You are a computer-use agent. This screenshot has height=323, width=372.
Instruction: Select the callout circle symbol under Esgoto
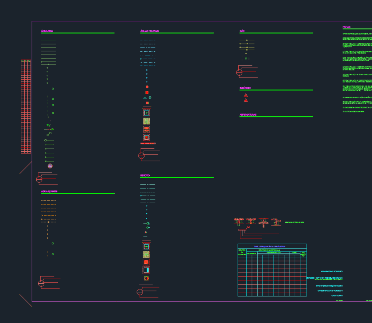pyautogui.click(x=140, y=292)
